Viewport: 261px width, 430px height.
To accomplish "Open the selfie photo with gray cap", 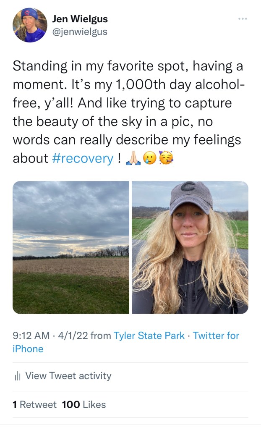I will point(190,247).
